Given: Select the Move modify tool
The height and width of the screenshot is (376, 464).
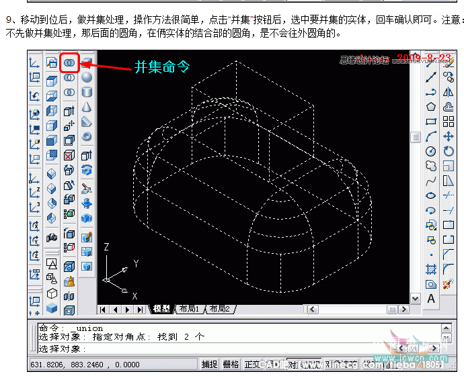Looking at the screenshot, I should tap(449, 136).
